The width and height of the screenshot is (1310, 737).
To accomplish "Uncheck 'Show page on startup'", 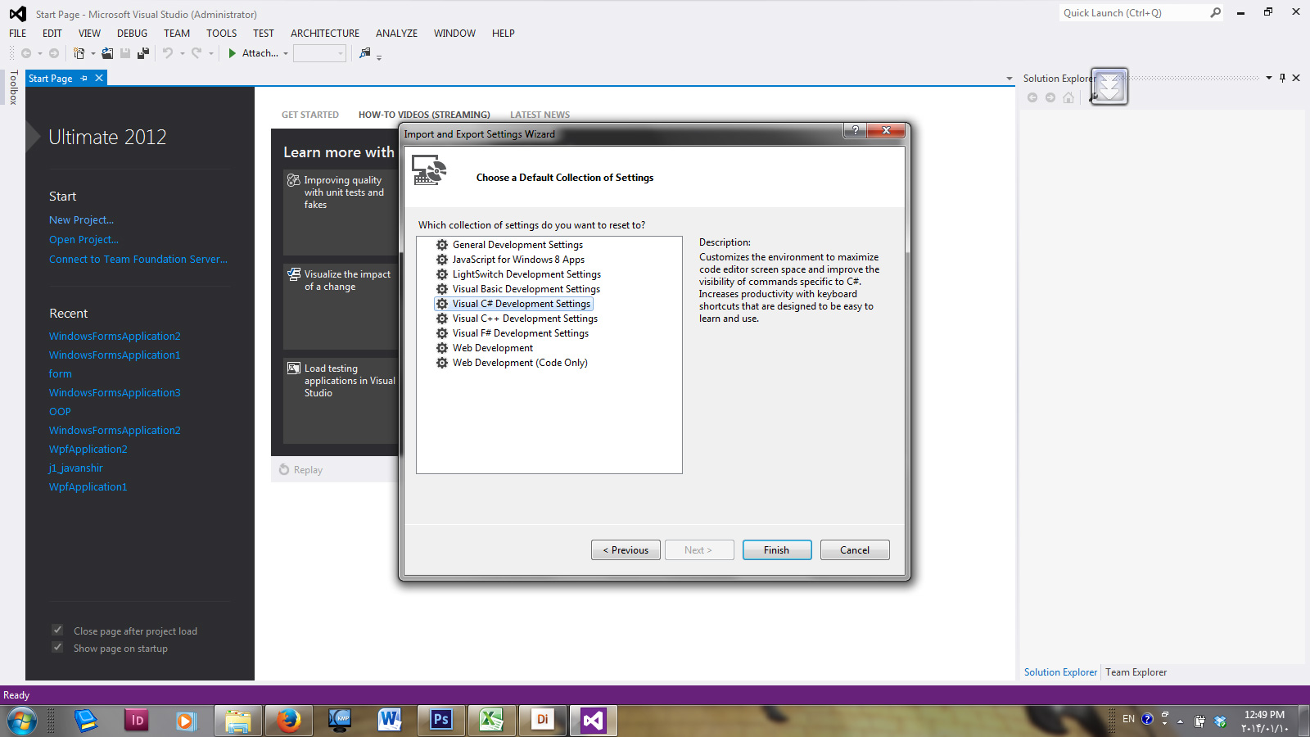I will click(x=57, y=648).
